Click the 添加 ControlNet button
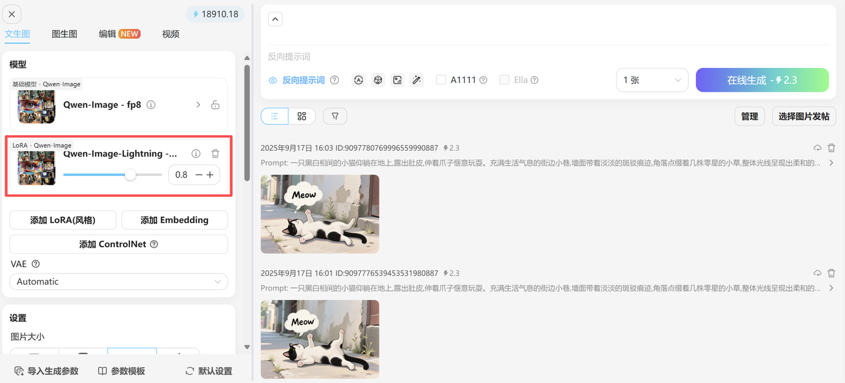 point(118,244)
